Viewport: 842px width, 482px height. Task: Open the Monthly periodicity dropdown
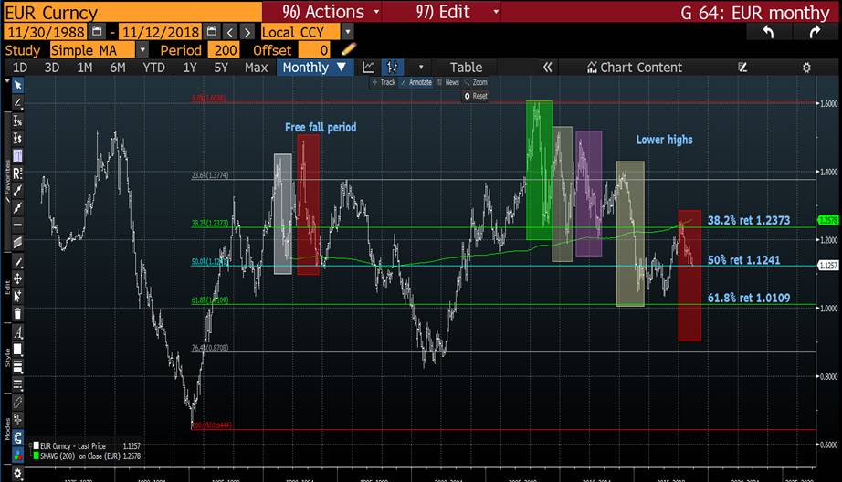click(x=314, y=67)
